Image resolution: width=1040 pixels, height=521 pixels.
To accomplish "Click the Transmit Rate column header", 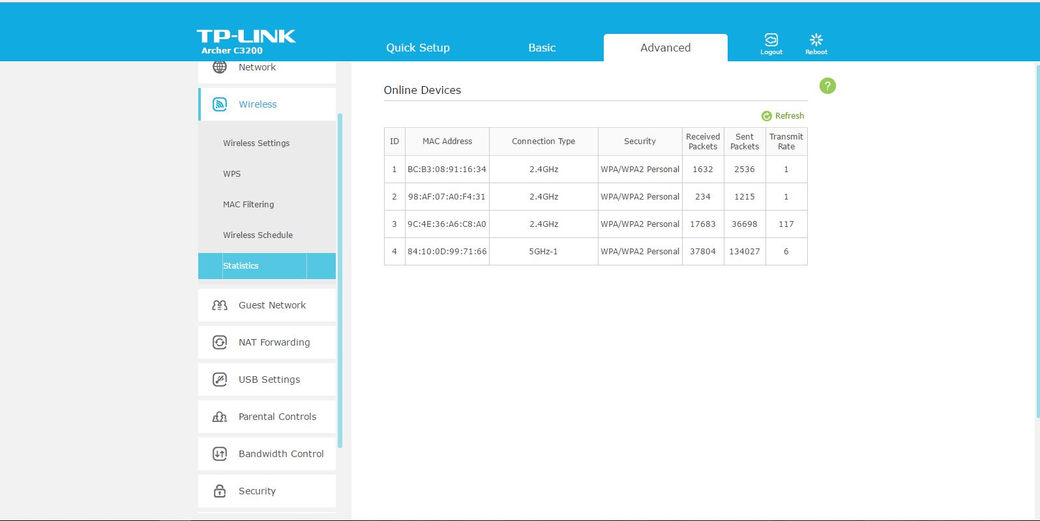I will coord(786,141).
